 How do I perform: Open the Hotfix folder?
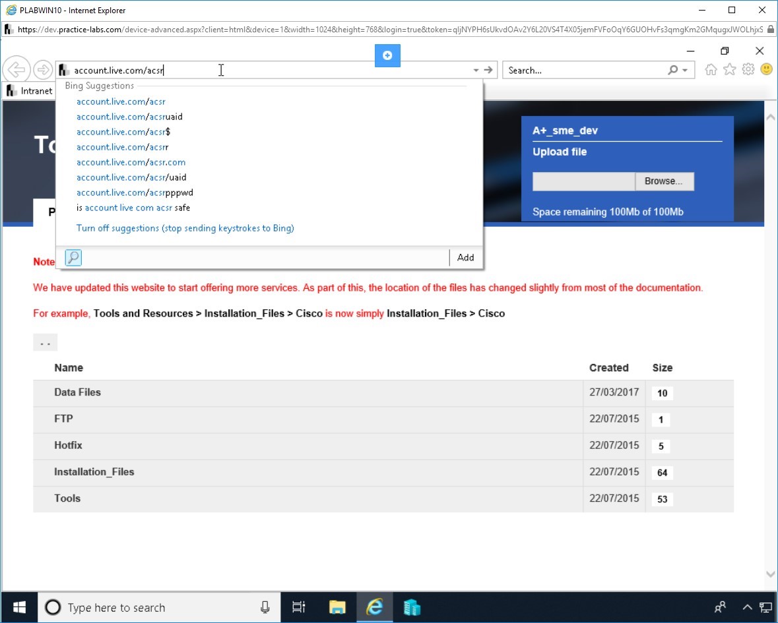pyautogui.click(x=68, y=445)
